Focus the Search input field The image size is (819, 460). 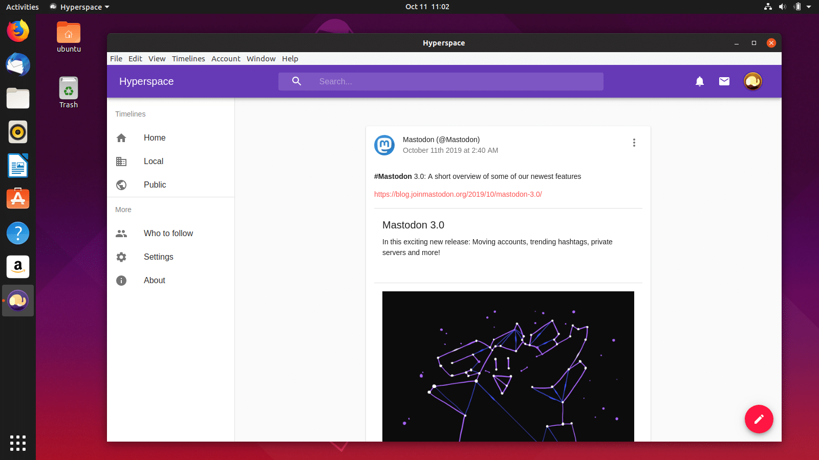pyautogui.click(x=441, y=81)
